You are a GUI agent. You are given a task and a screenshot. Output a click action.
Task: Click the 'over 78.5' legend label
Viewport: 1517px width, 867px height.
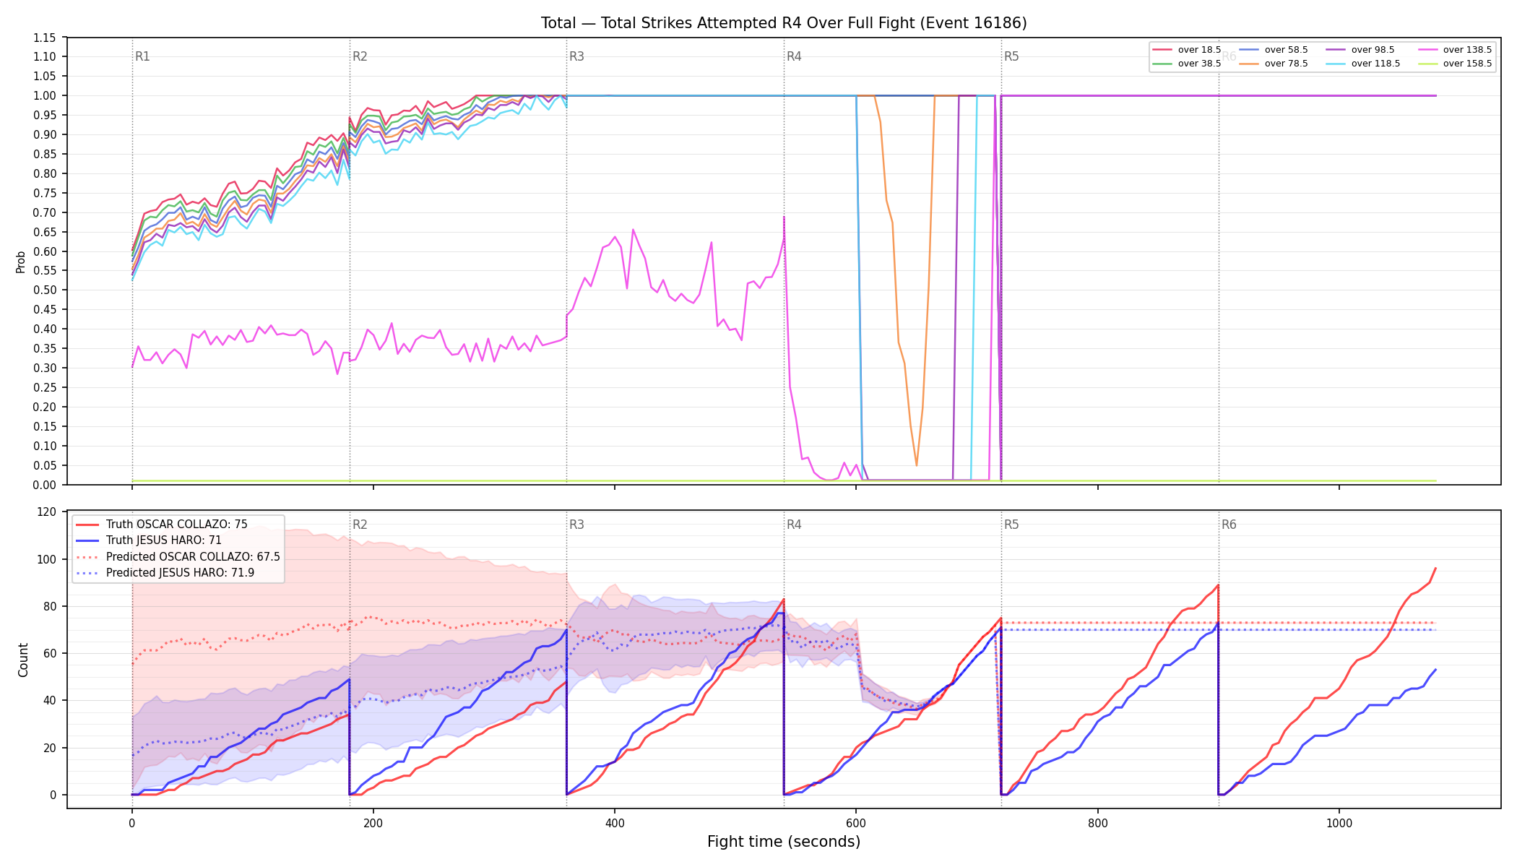pos(1286,64)
